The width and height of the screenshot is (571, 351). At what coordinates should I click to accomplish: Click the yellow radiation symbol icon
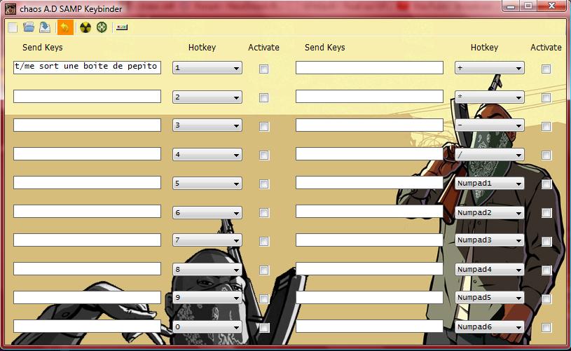[85, 27]
